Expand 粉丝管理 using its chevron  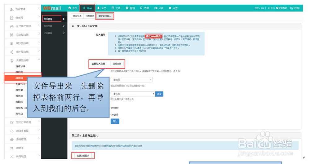point(39,8)
